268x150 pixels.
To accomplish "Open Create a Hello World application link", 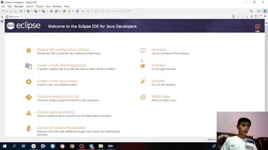I will [62, 65].
